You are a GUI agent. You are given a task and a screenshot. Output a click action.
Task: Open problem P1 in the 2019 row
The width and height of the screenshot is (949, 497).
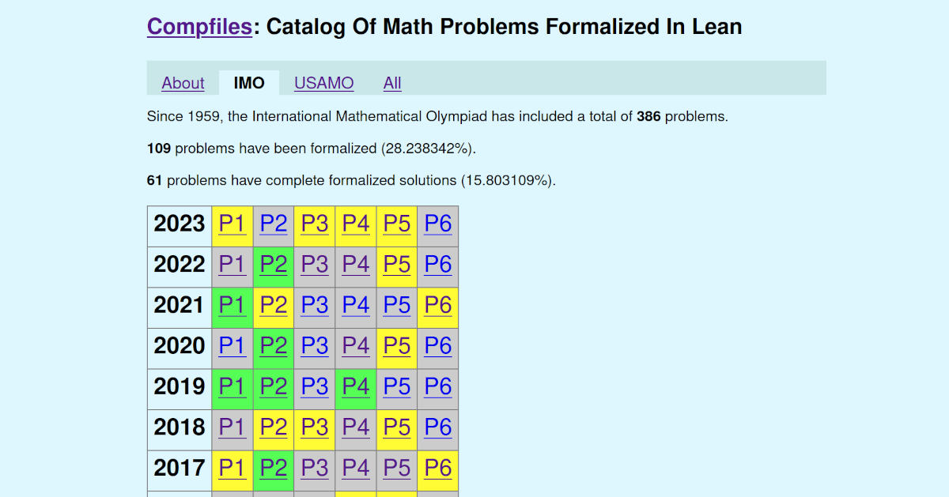pyautogui.click(x=233, y=387)
